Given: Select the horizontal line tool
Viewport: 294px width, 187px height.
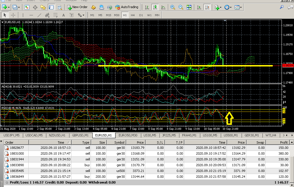Looking at the screenshot, I should pyautogui.click(x=31, y=15).
